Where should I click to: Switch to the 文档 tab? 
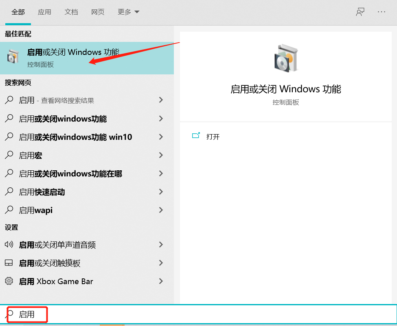click(71, 12)
